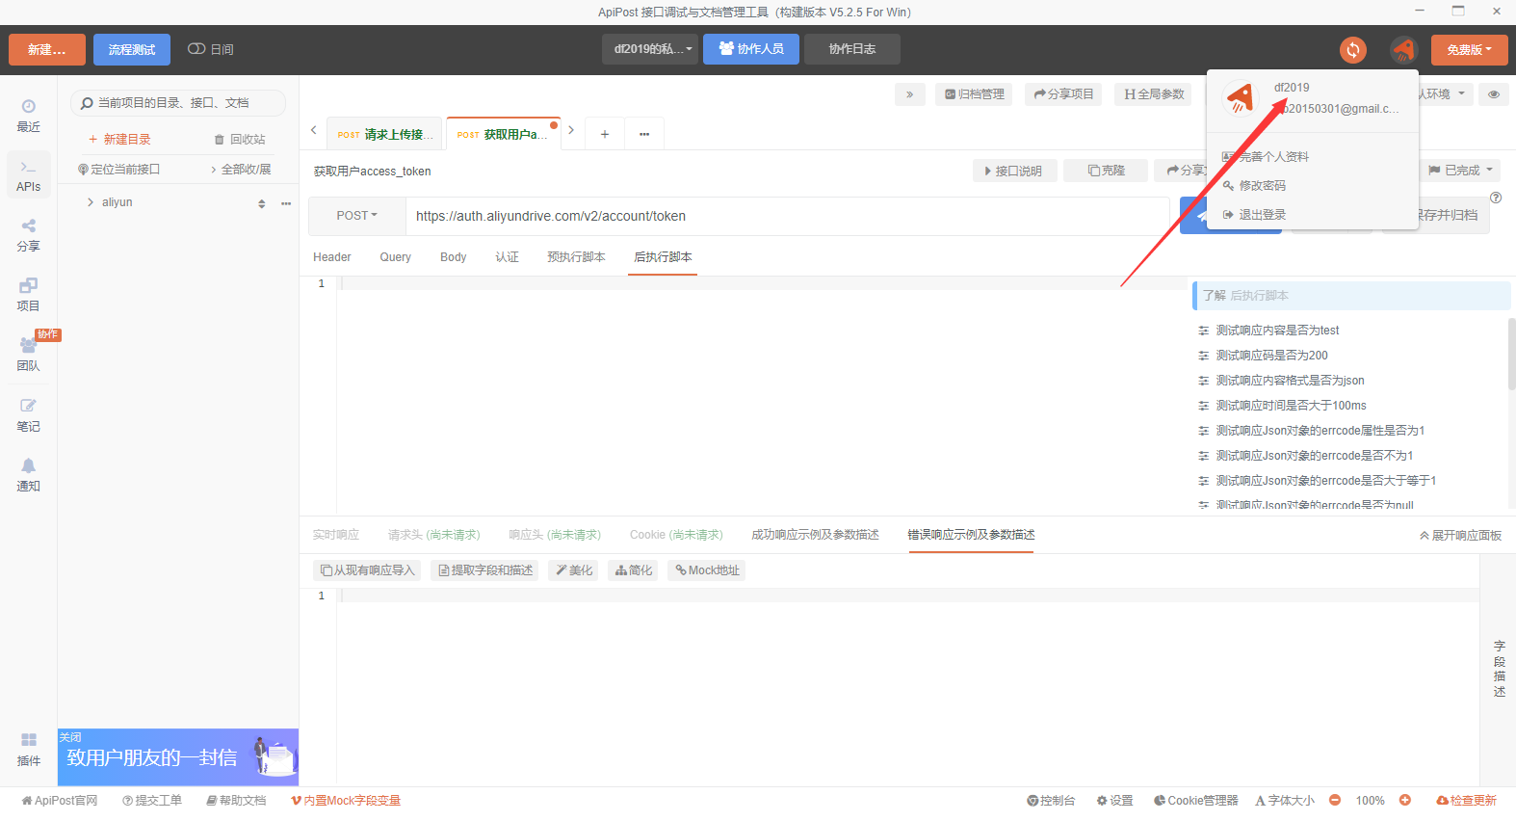
Task: Open the df2019的私... project dropdown
Action: coord(650,49)
